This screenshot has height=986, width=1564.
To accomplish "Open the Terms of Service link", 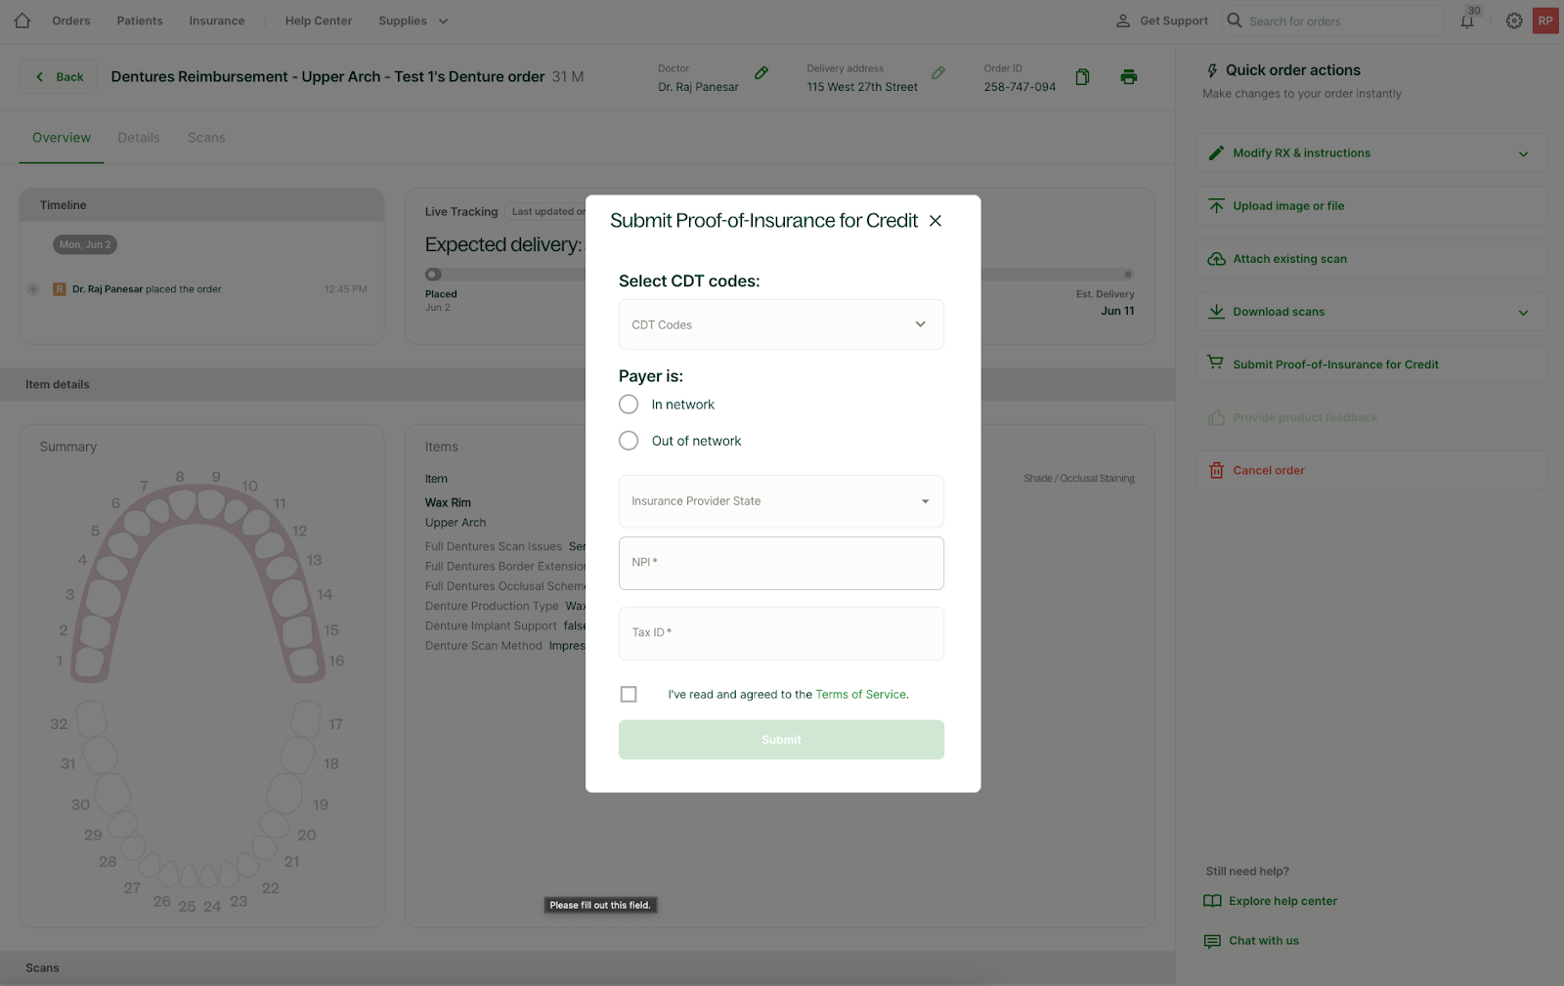I will point(860,695).
